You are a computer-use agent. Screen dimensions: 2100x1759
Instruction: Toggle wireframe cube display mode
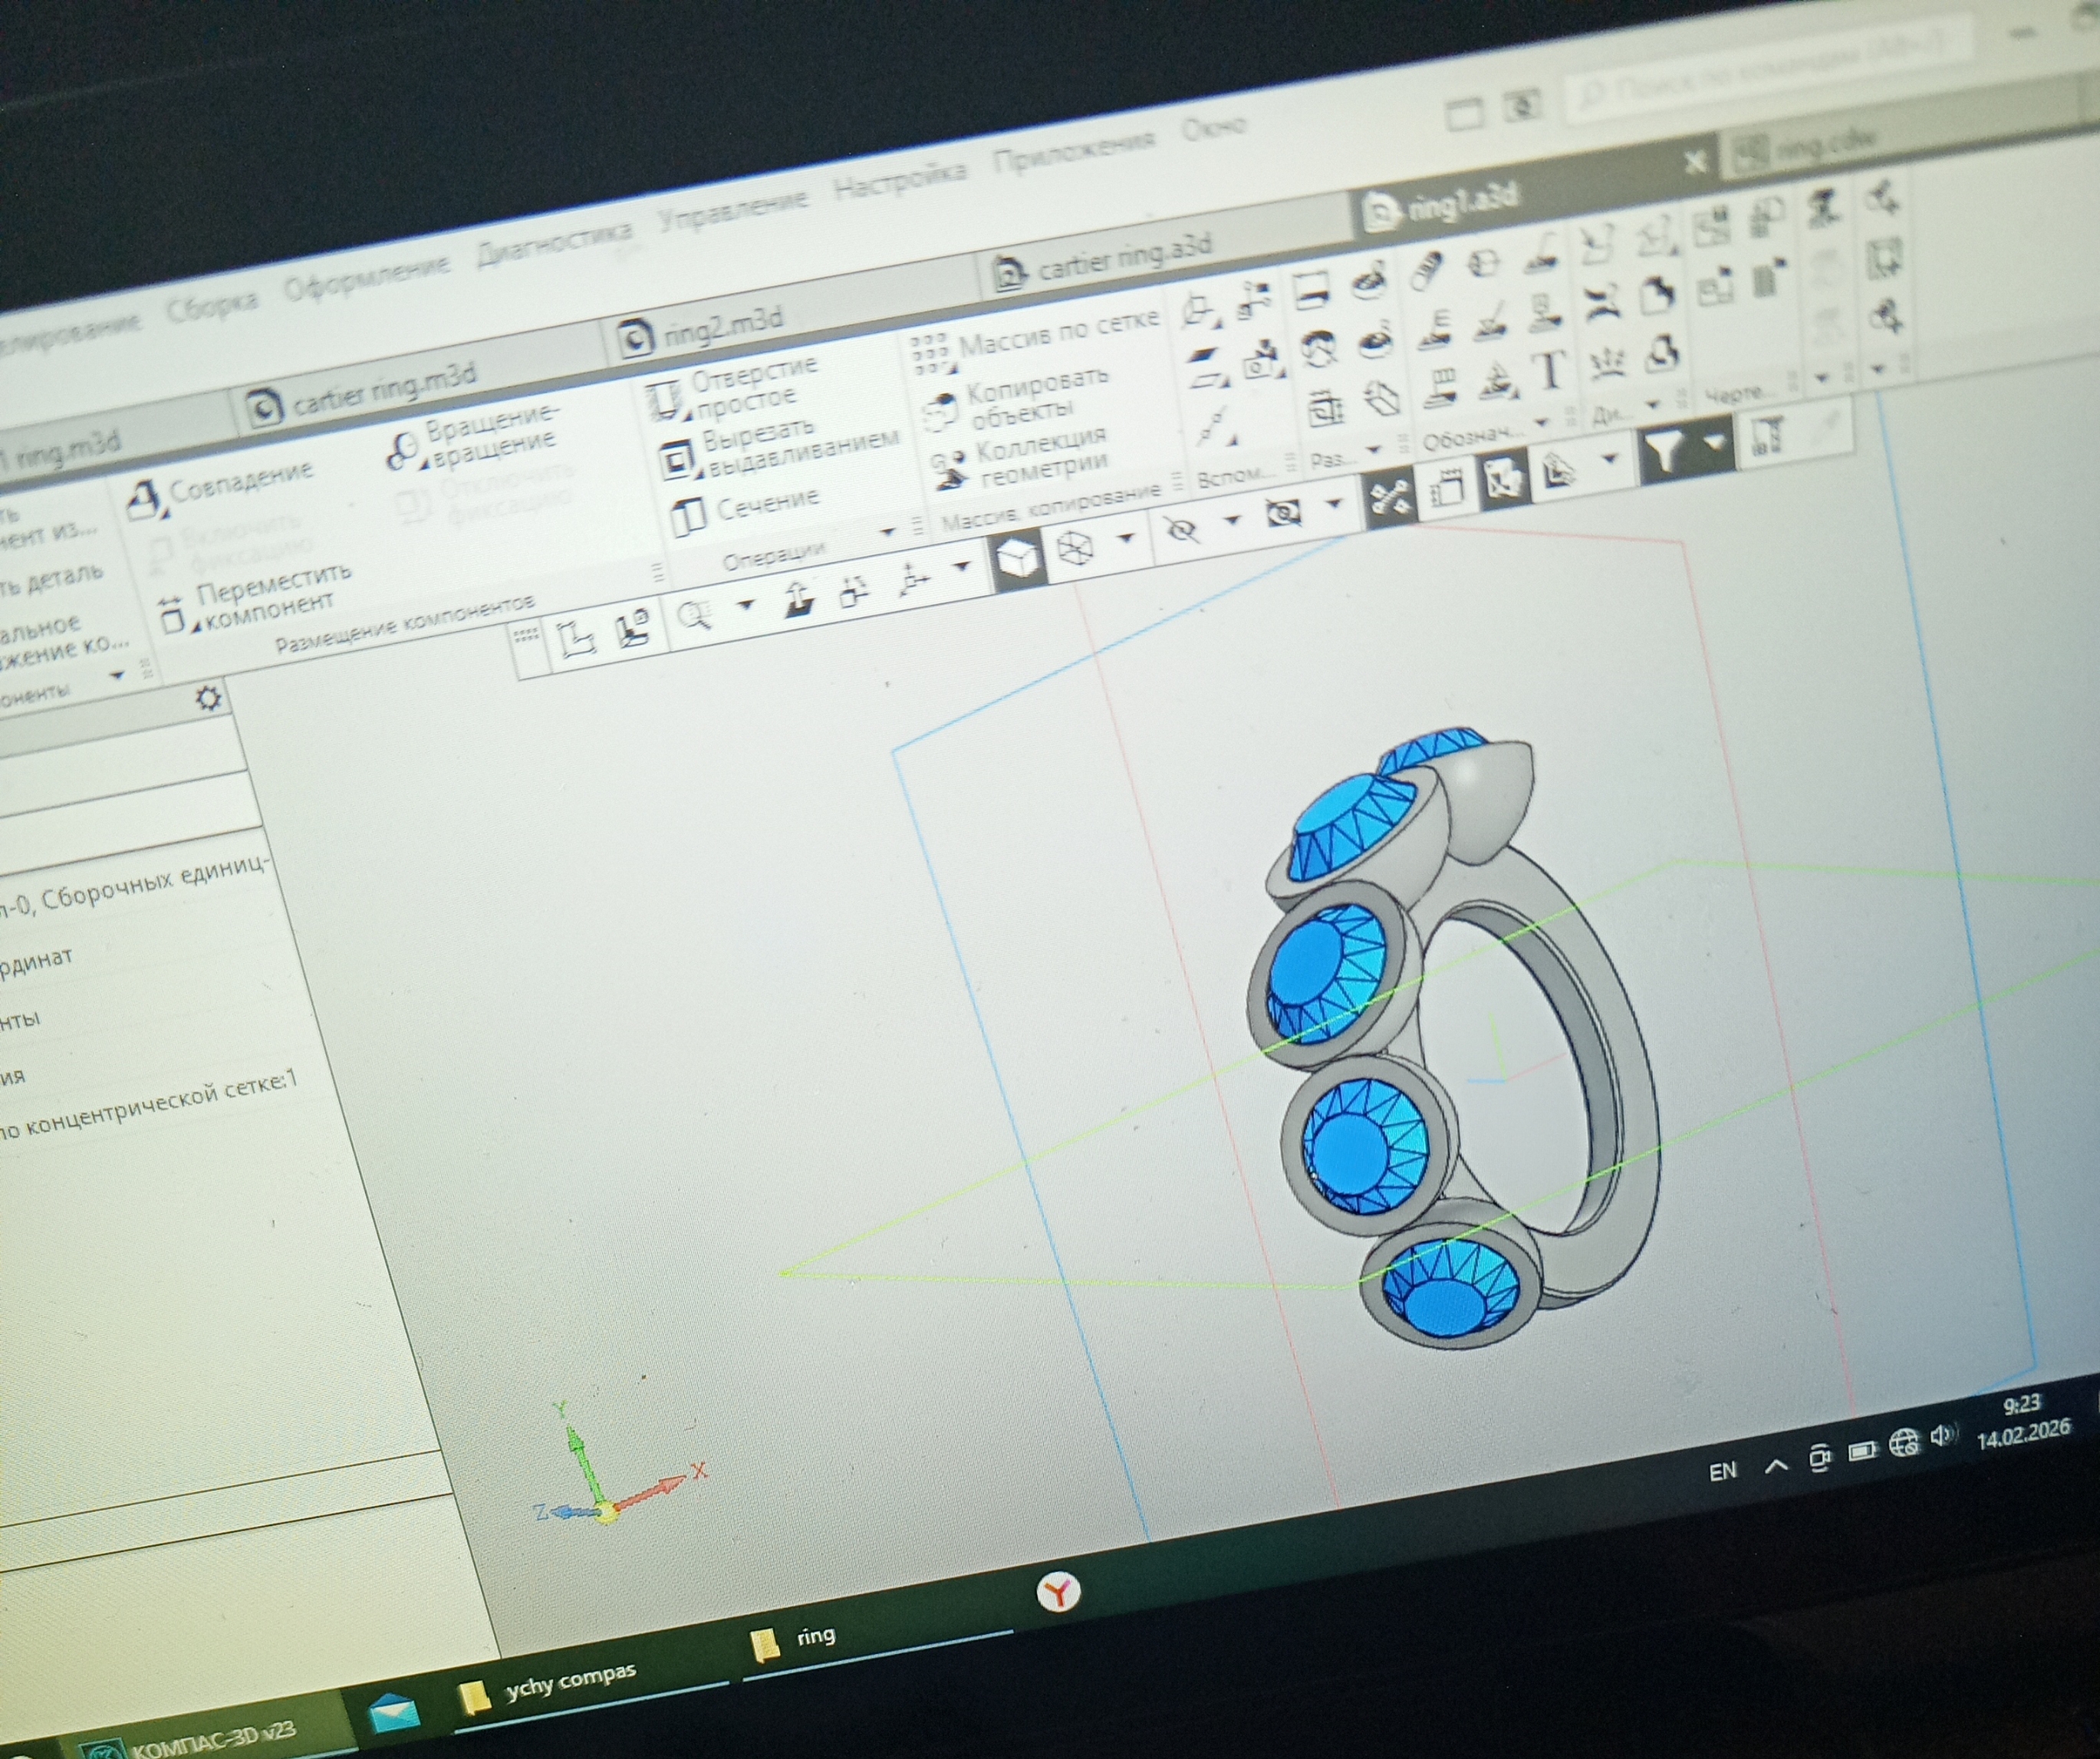[1074, 548]
